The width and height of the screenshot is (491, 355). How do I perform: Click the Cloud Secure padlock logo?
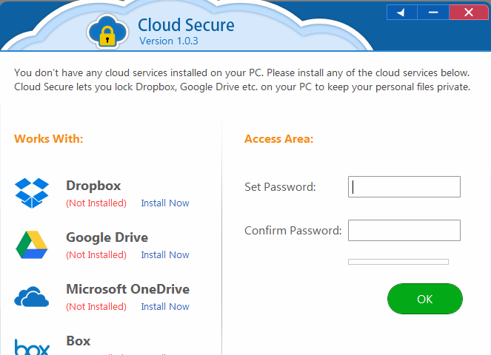pyautogui.click(x=107, y=32)
